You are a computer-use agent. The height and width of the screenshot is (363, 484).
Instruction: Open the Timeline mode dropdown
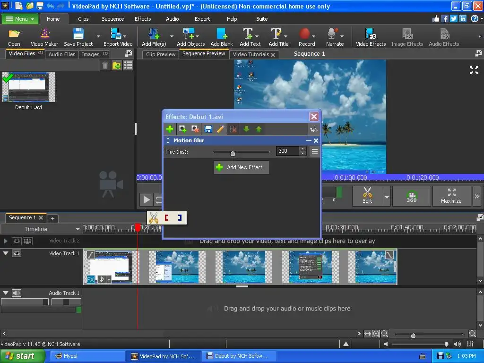click(x=78, y=229)
